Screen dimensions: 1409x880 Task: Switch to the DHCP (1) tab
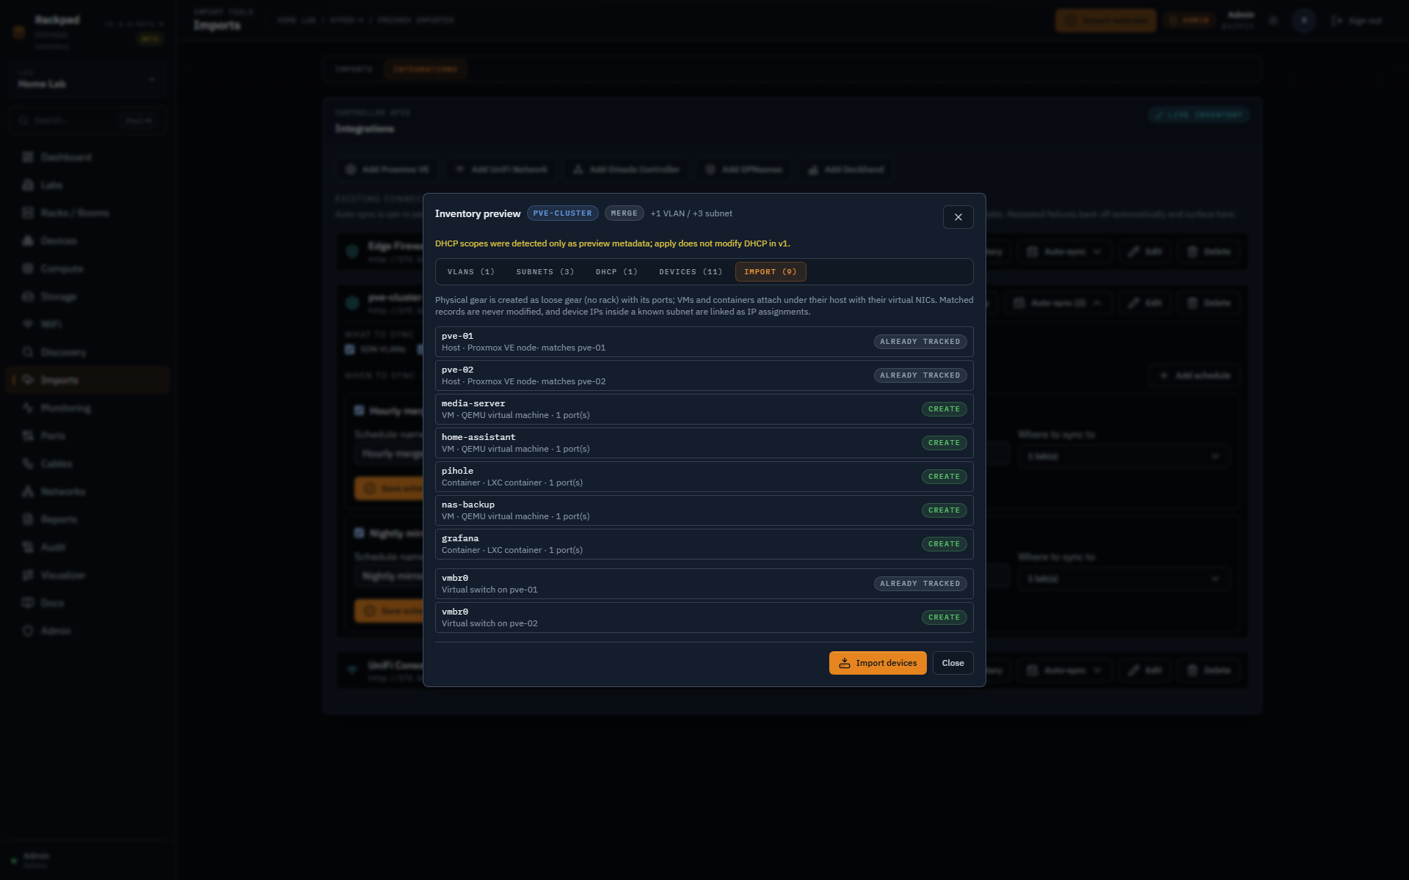[616, 272]
